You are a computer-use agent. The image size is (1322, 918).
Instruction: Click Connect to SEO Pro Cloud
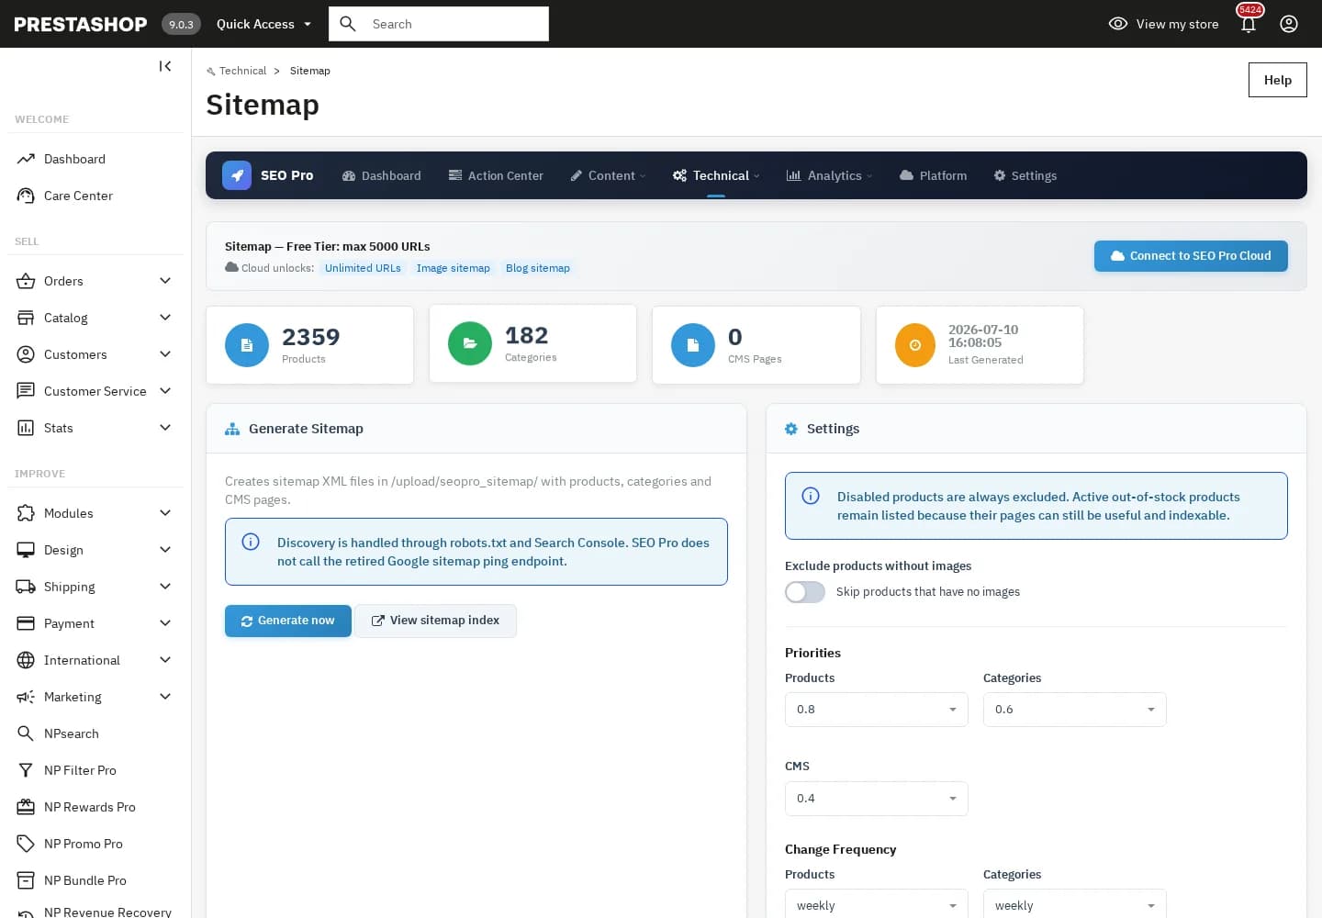pyautogui.click(x=1191, y=256)
